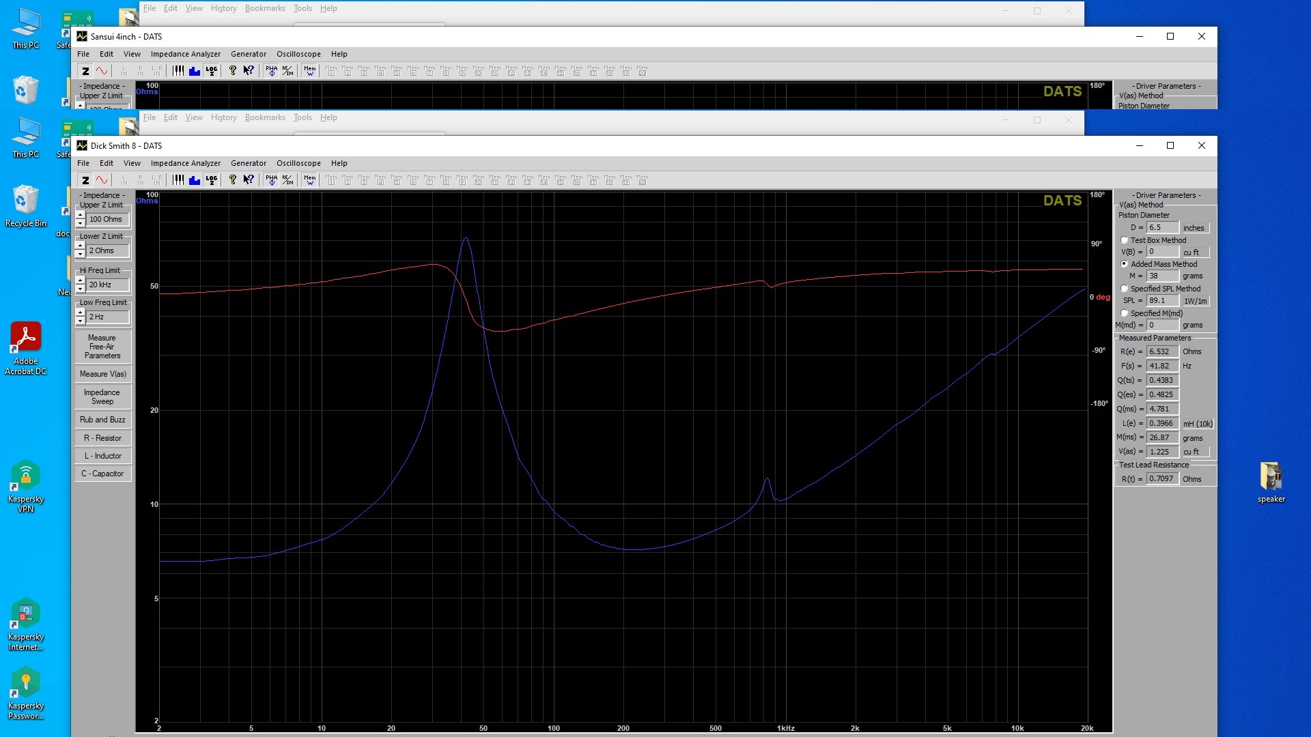Click the L - Inductor button
The height and width of the screenshot is (737, 1311).
point(102,456)
